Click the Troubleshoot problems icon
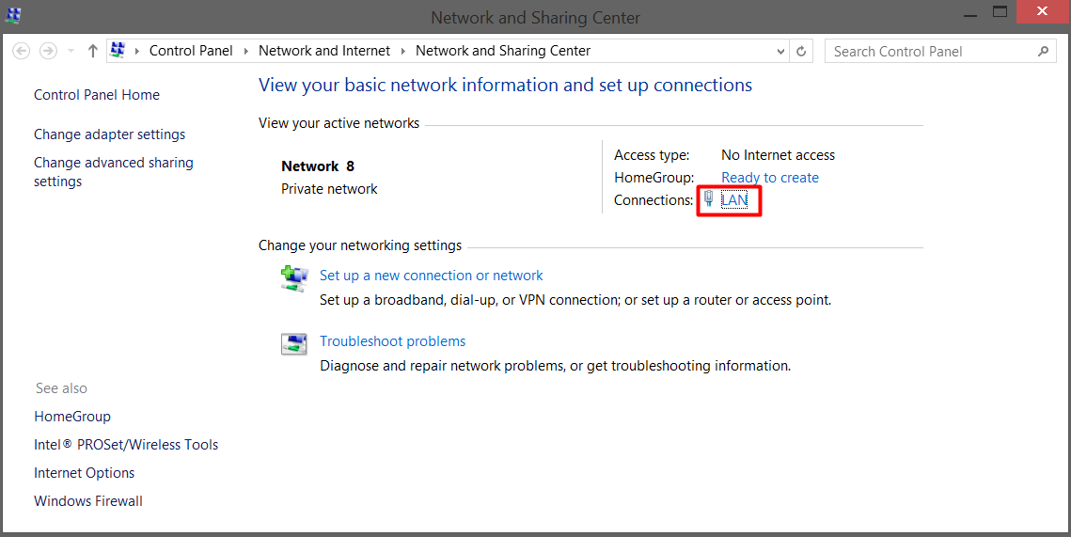 (x=293, y=344)
